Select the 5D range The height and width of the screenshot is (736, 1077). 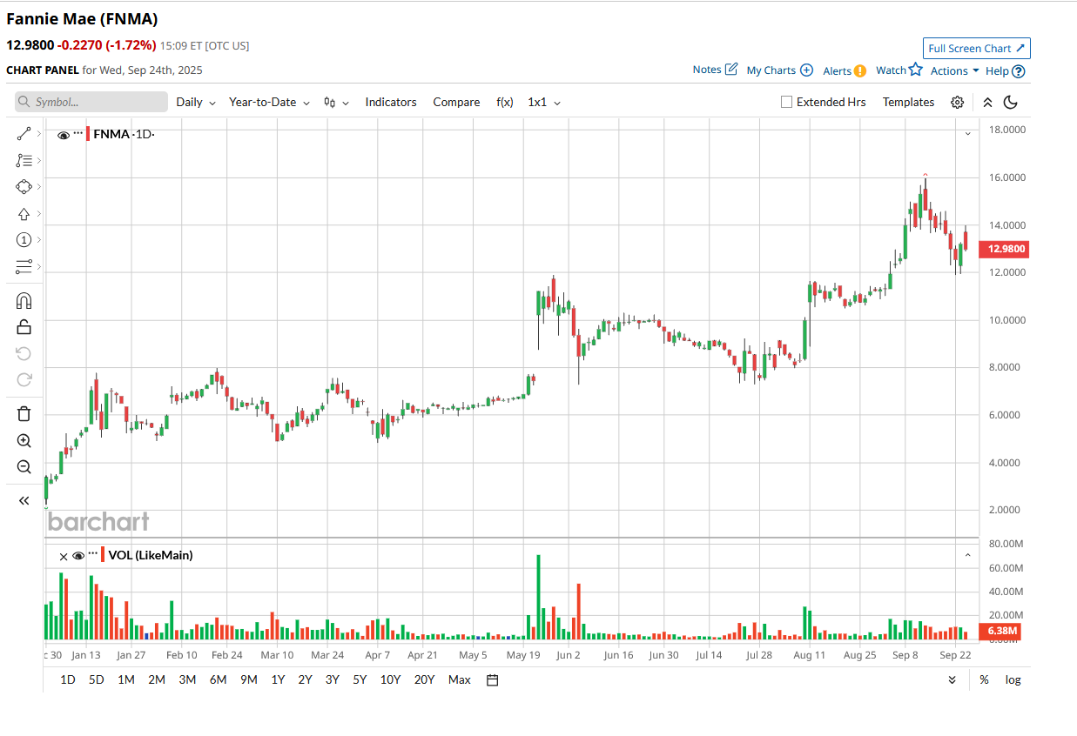[97, 679]
